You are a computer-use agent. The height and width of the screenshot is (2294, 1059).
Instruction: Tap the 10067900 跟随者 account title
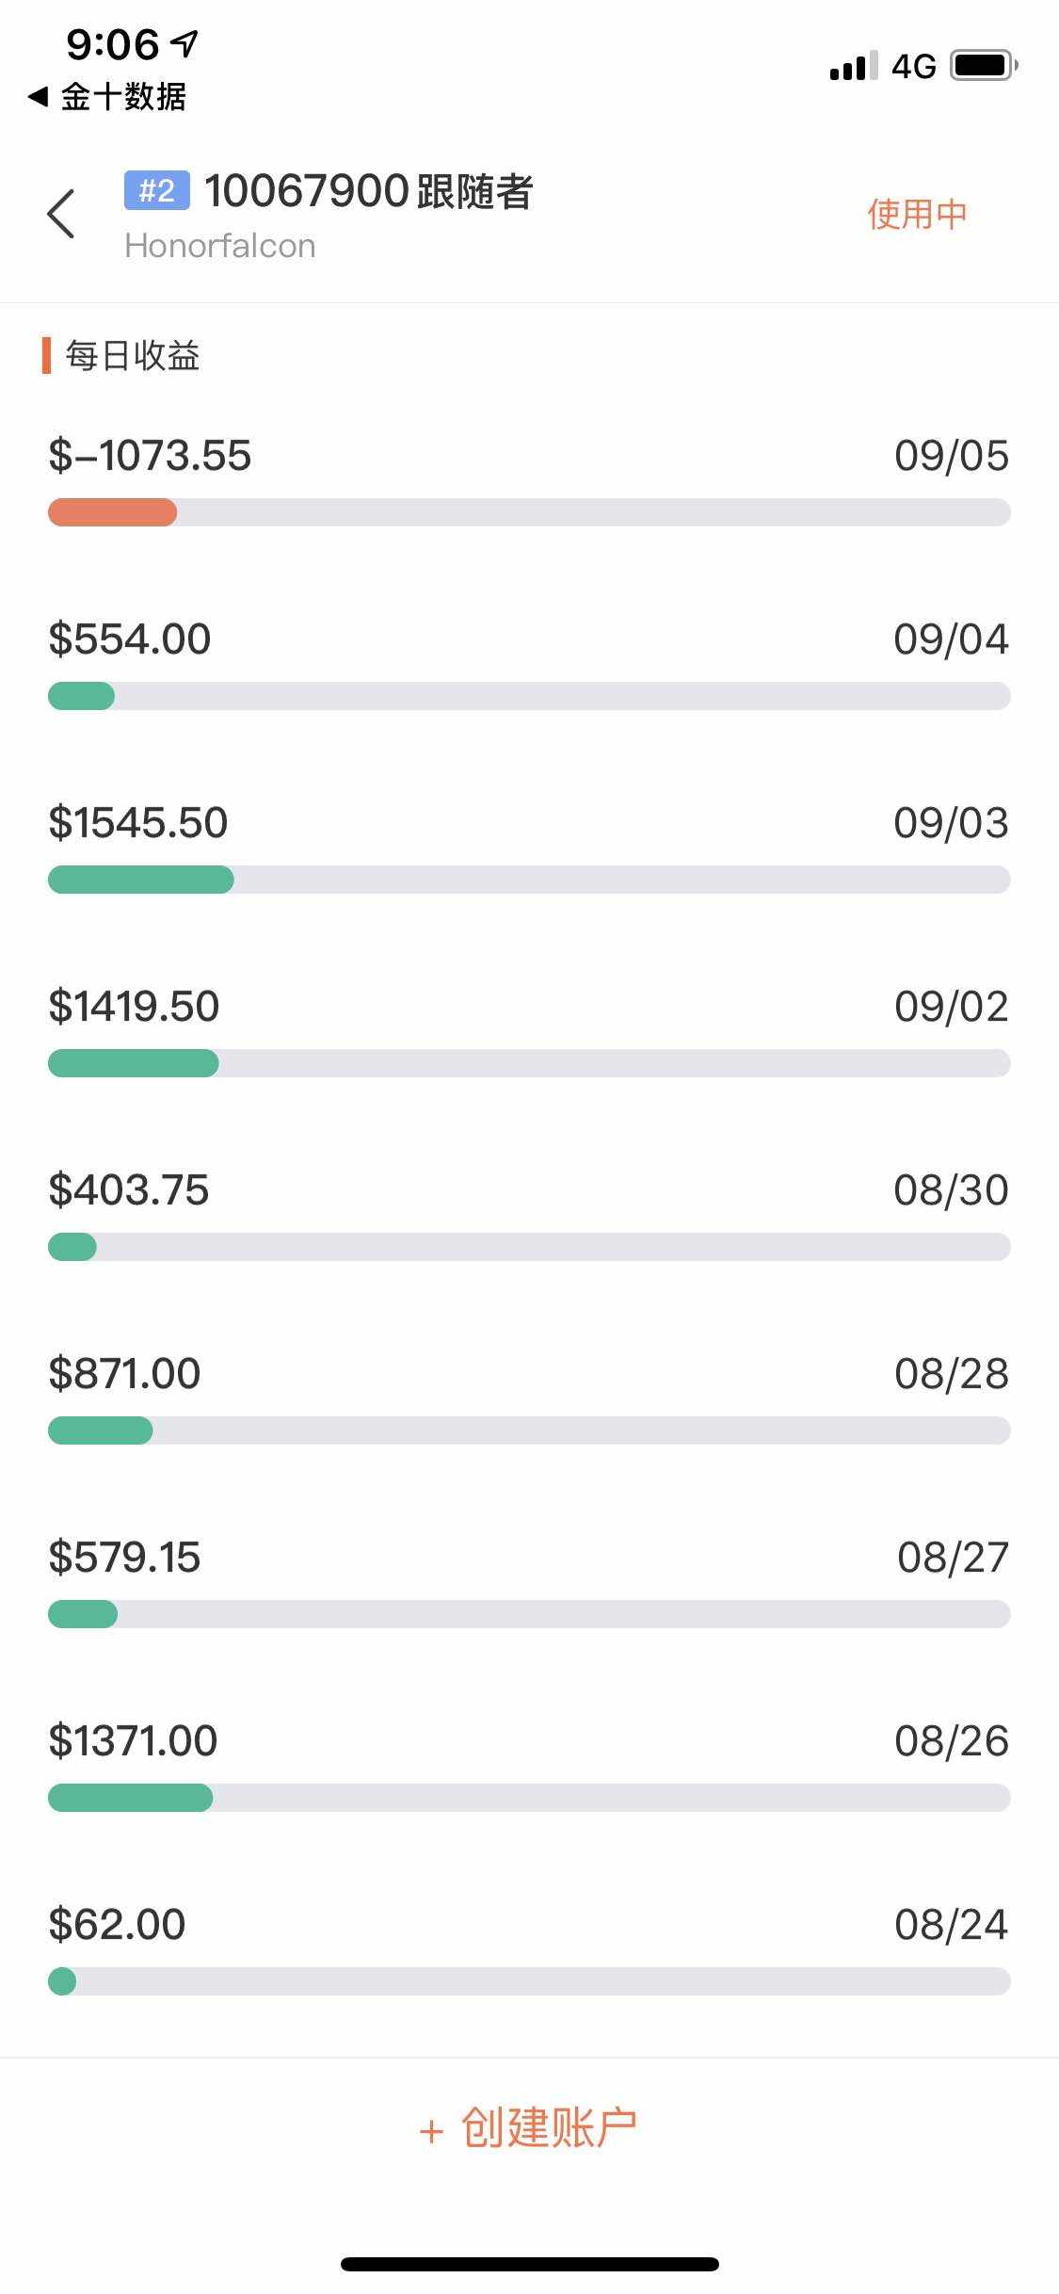[368, 191]
